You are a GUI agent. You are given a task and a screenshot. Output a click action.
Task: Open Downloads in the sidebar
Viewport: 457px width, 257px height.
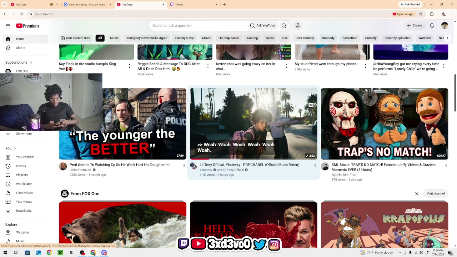(25, 211)
